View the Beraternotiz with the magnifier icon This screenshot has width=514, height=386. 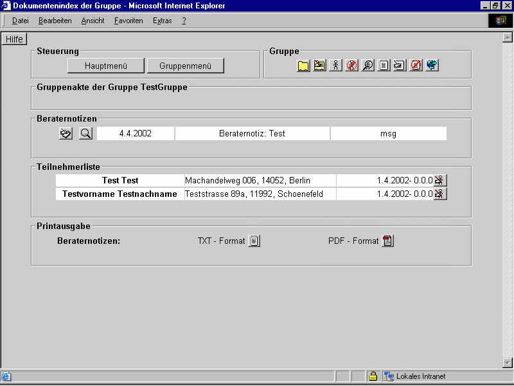pos(86,133)
